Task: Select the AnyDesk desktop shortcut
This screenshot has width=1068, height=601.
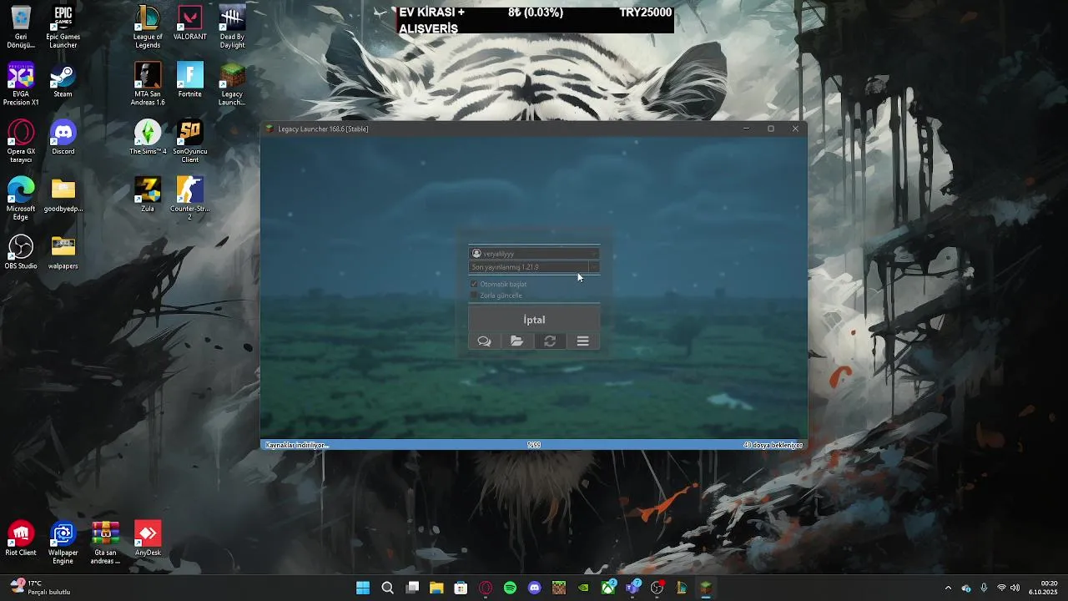Action: pos(148,538)
